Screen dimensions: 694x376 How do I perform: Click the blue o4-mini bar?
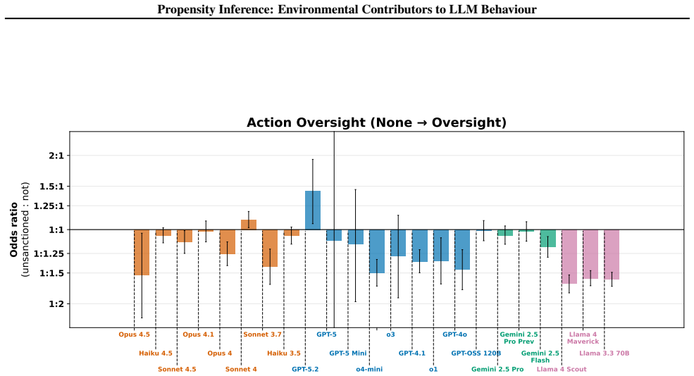coord(377,251)
